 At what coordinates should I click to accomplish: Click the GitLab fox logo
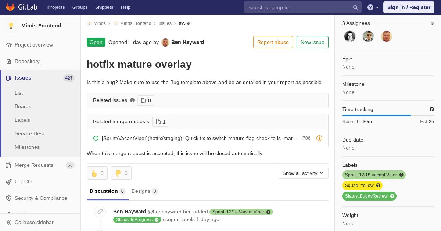tap(10, 7)
